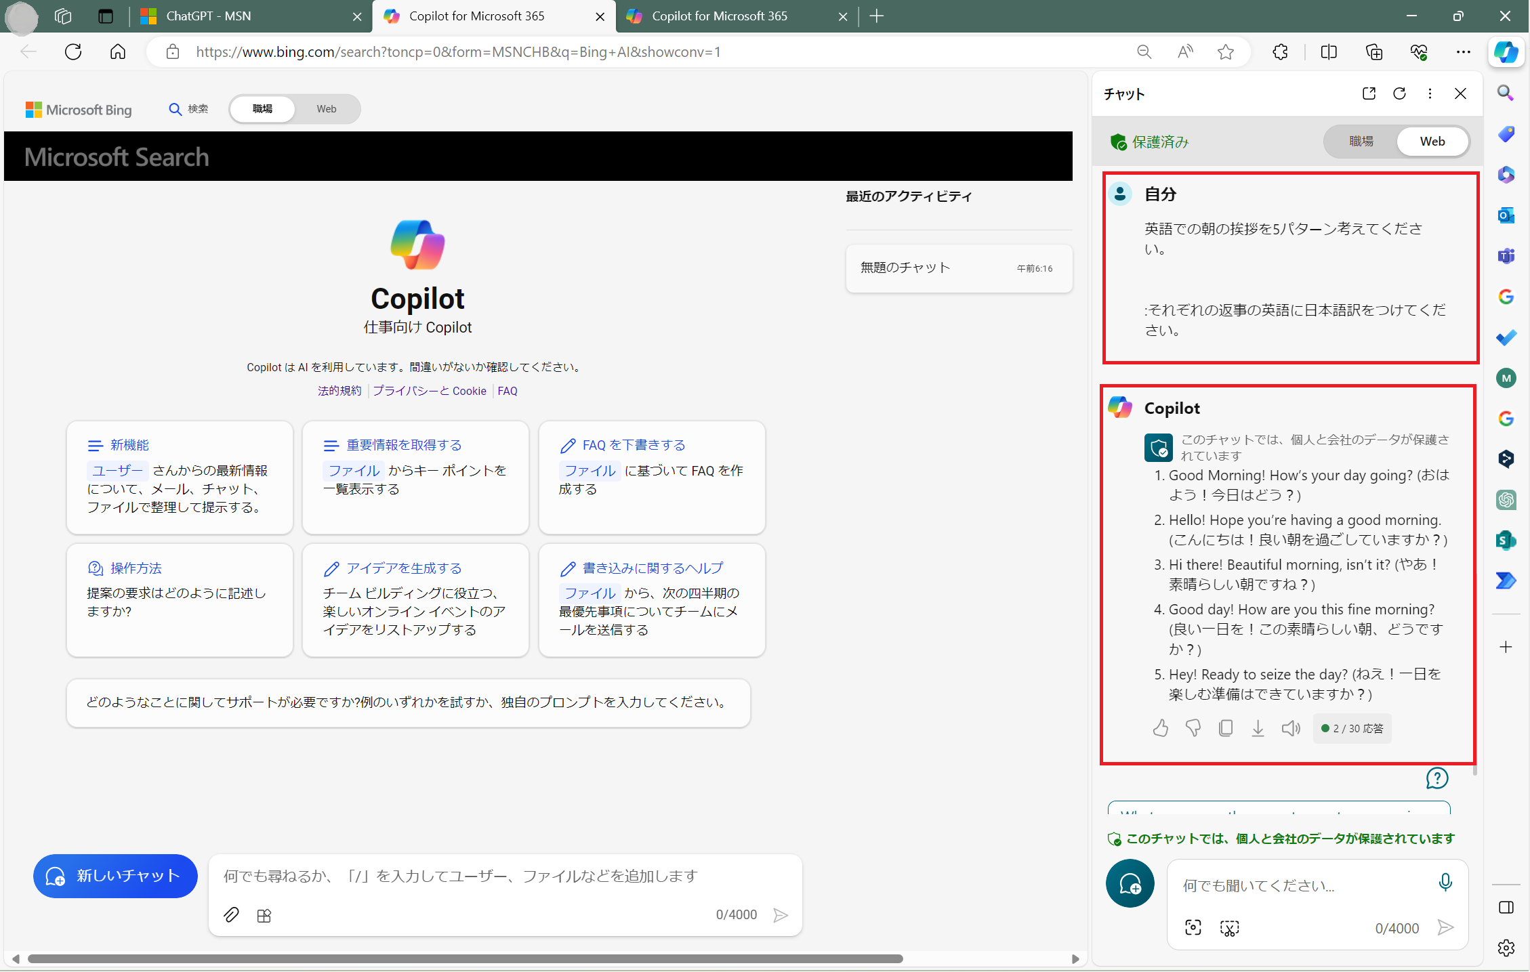Select FAQ を下書きする prompt card
Viewport: 1530px width, 972px height.
click(x=652, y=477)
